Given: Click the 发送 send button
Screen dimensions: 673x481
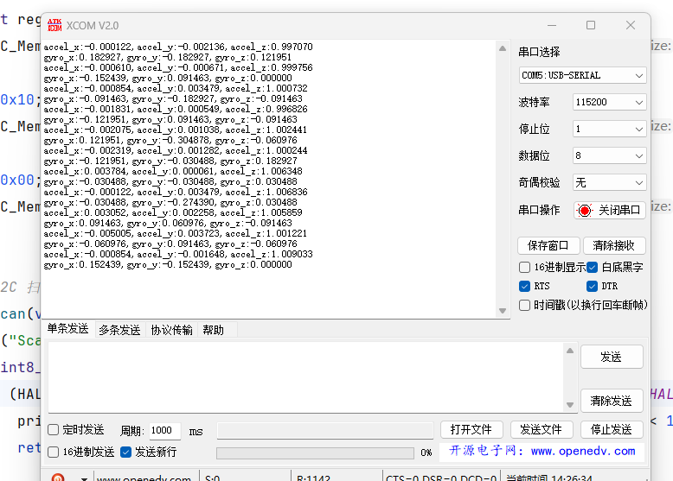Looking at the screenshot, I should click(x=612, y=357).
